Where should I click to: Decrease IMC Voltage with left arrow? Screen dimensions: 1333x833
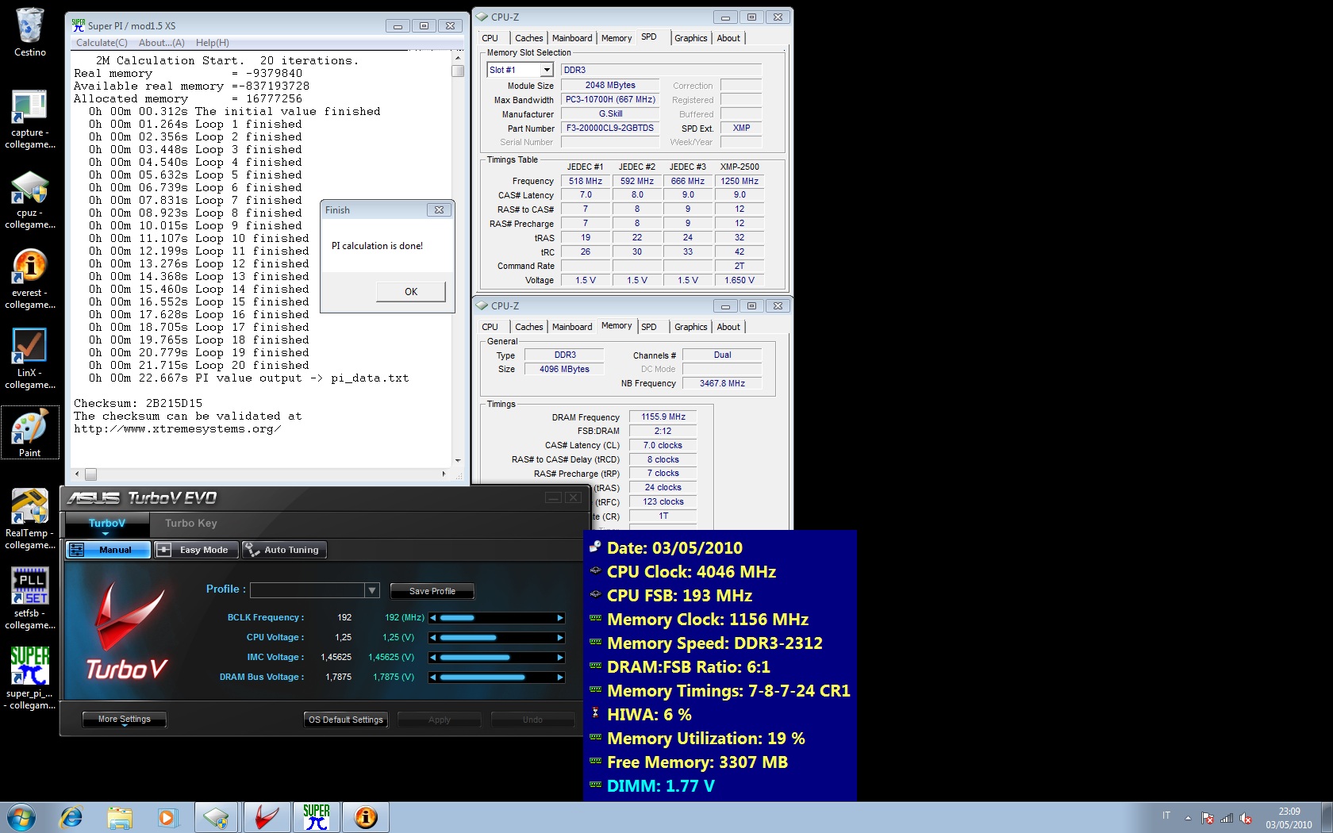[x=433, y=657]
